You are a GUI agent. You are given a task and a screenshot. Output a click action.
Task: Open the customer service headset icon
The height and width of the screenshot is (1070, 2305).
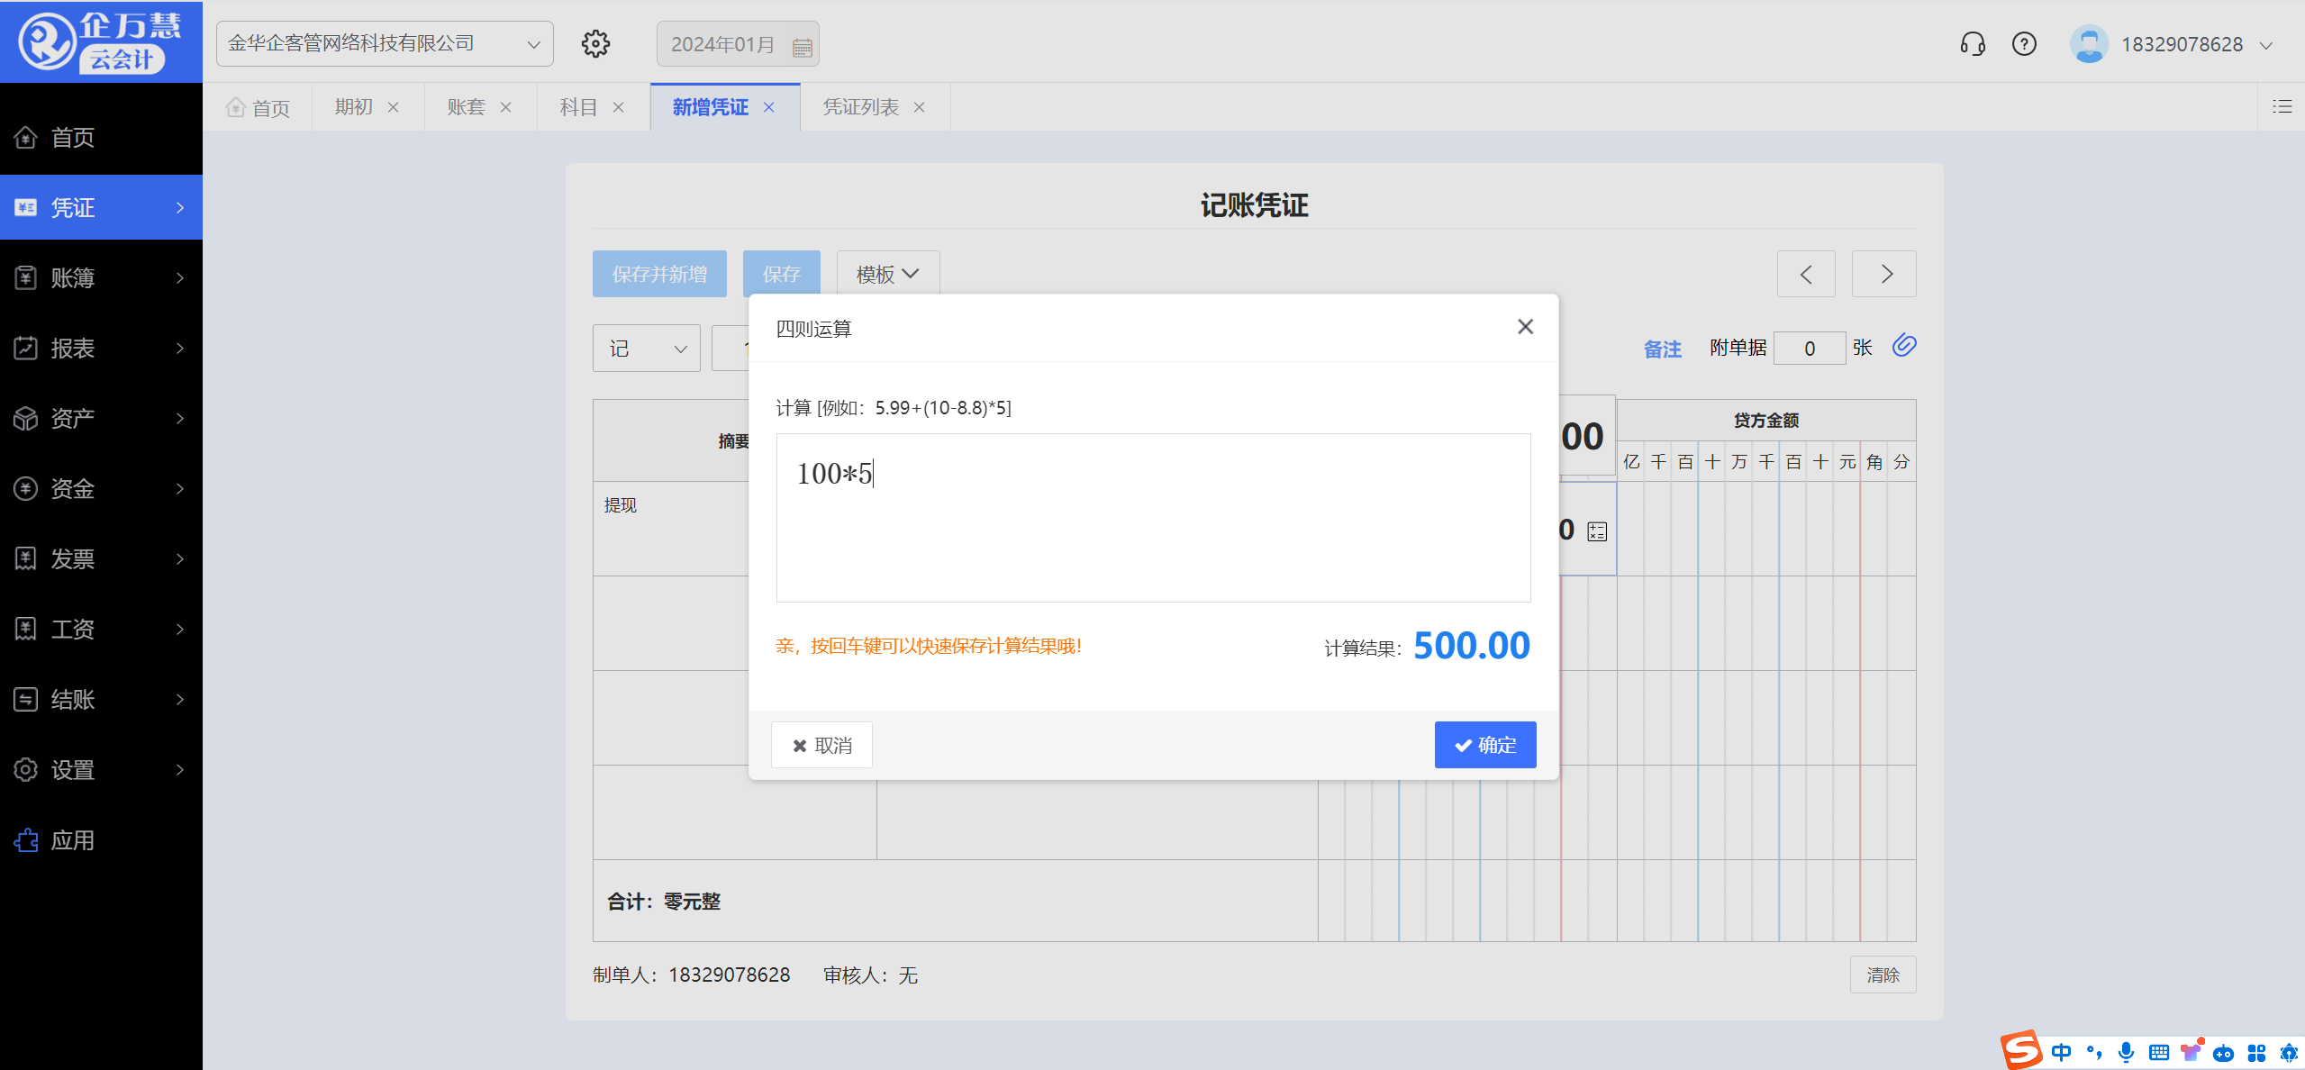[1973, 43]
